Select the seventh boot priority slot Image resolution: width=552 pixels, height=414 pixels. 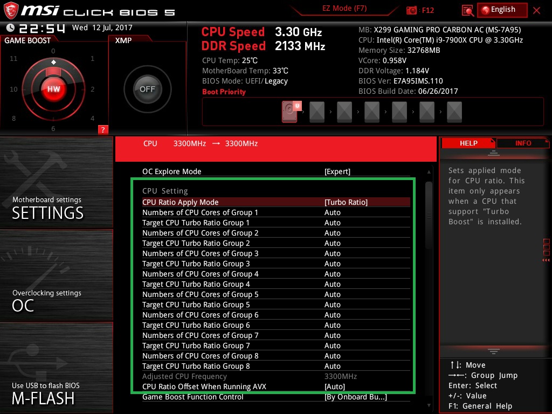click(454, 112)
